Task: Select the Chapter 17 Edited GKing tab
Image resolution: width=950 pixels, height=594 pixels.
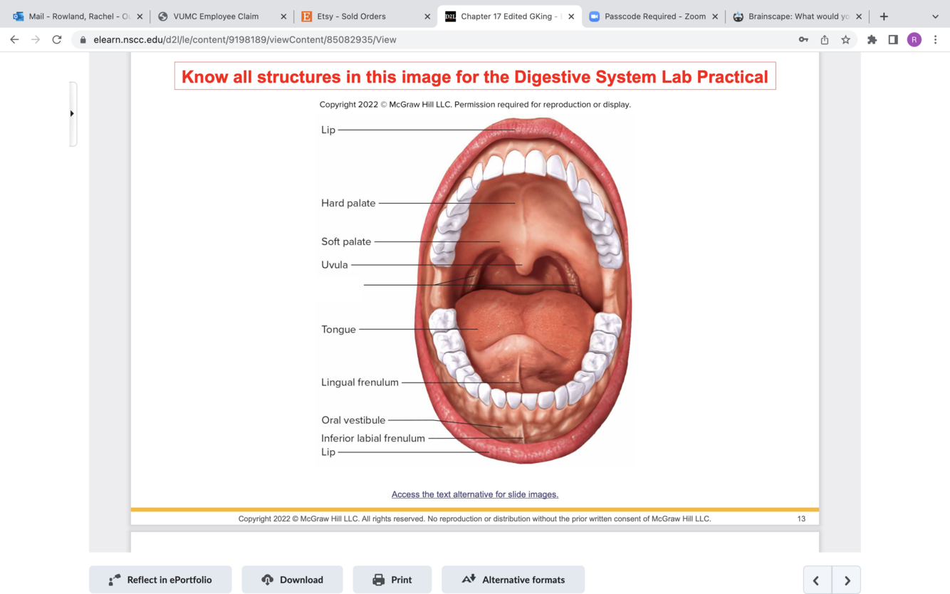Action: [509, 16]
